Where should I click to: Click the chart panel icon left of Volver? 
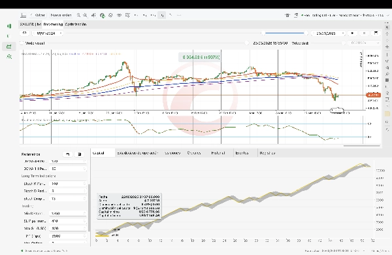[24, 15]
